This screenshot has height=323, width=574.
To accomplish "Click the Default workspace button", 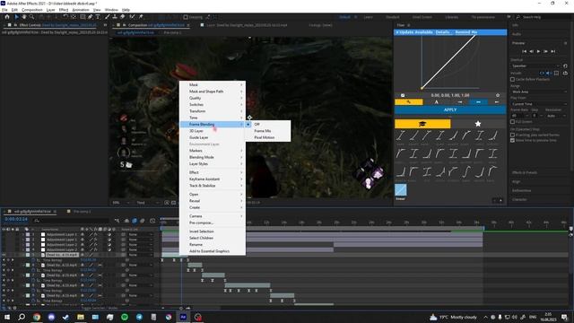I will (344, 17).
